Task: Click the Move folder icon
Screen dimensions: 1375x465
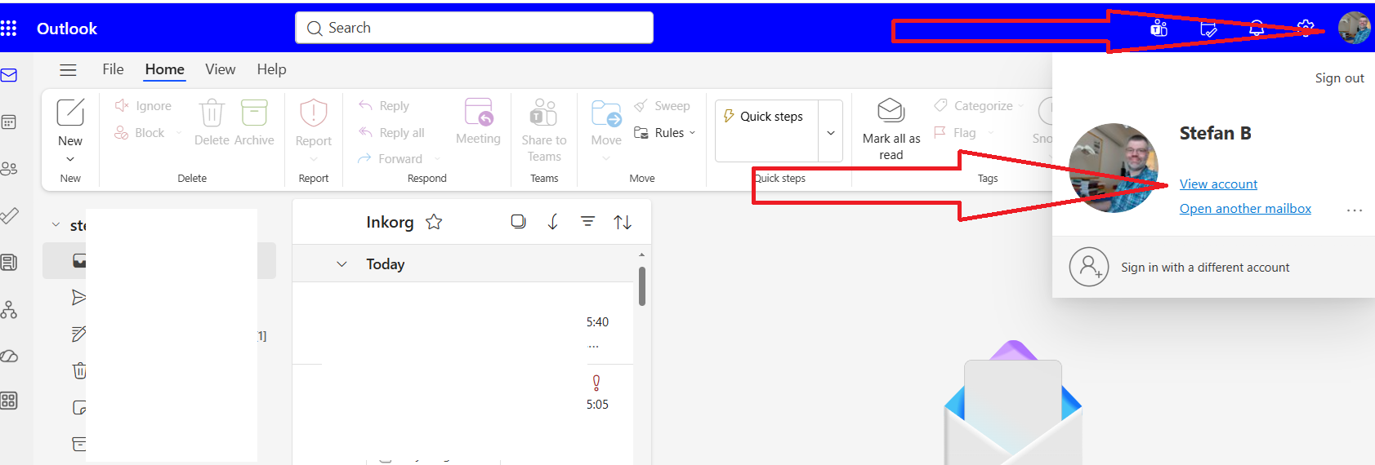Action: pyautogui.click(x=606, y=113)
